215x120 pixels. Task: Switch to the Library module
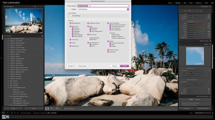click(170, 3)
